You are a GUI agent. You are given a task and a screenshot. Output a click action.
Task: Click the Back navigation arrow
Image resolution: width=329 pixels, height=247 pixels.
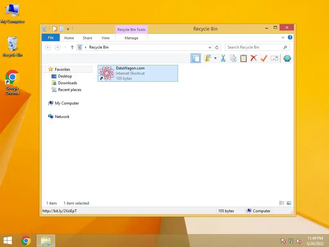point(48,47)
